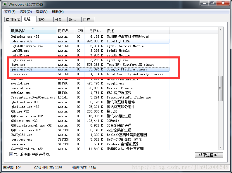
Task: Maximize the Task Manager window
Action: 212,3
